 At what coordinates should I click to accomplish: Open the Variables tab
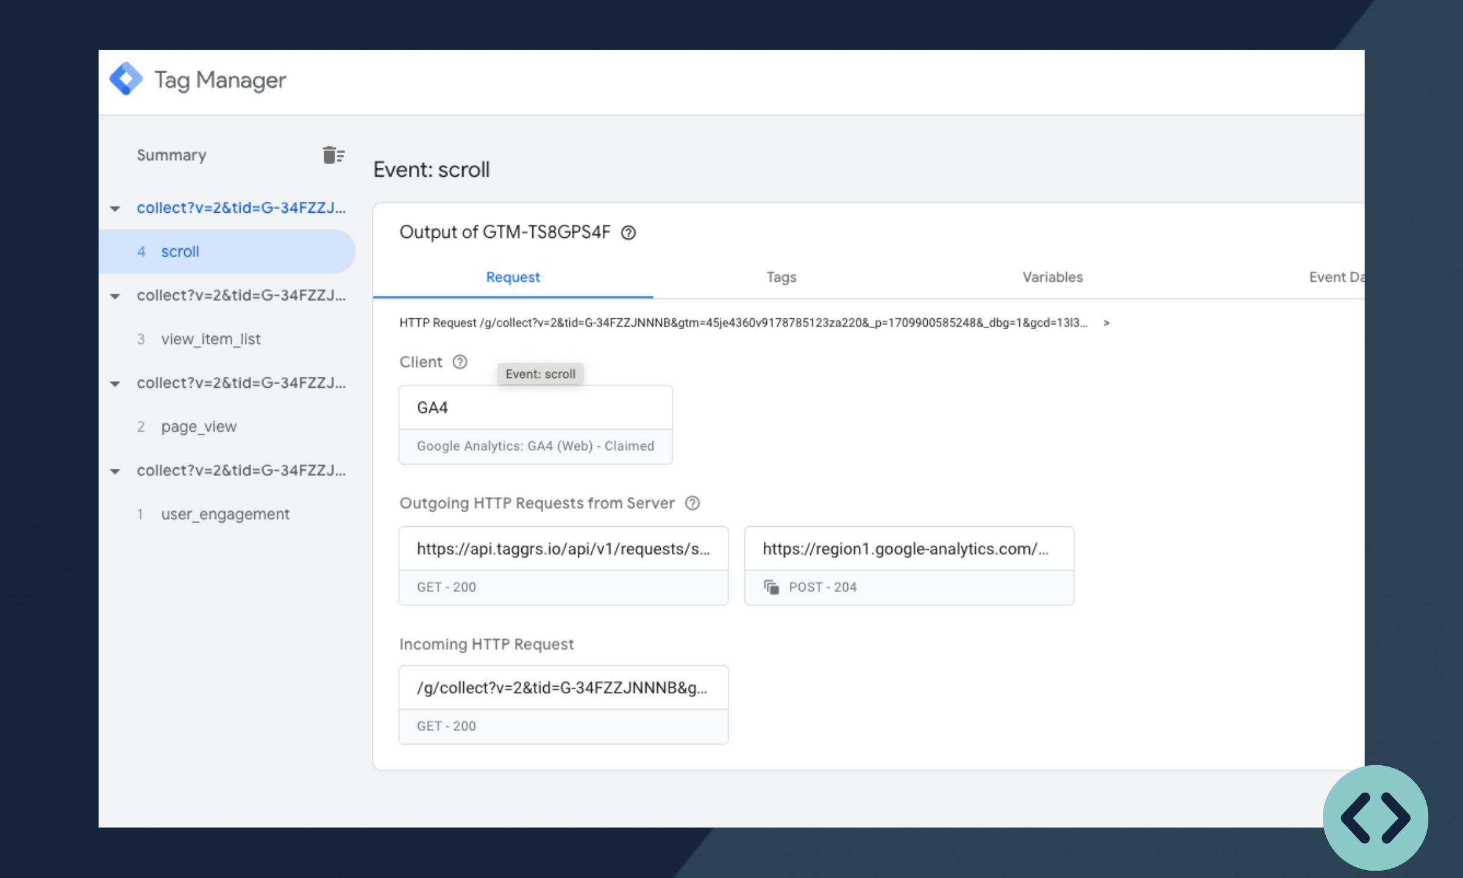click(1052, 277)
